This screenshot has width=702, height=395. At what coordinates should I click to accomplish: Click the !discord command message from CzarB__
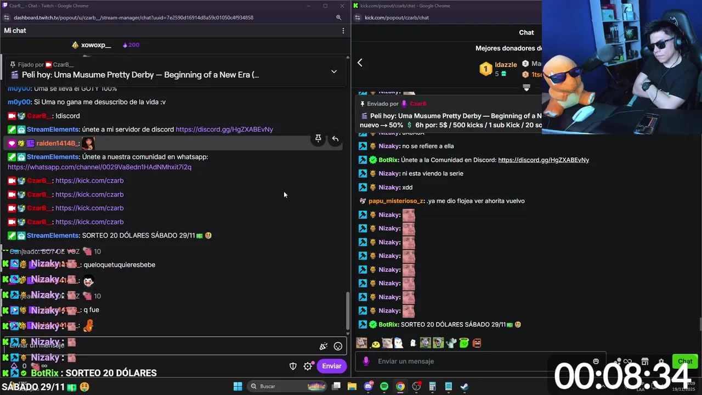tap(67, 116)
